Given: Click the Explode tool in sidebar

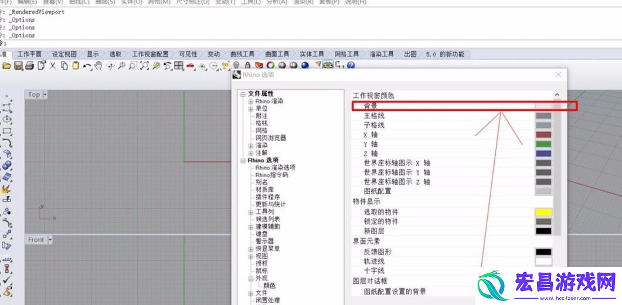Looking at the screenshot, I should click(x=6, y=189).
